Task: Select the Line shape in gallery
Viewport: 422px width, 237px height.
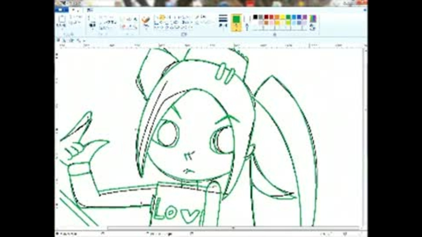Action: (157, 17)
